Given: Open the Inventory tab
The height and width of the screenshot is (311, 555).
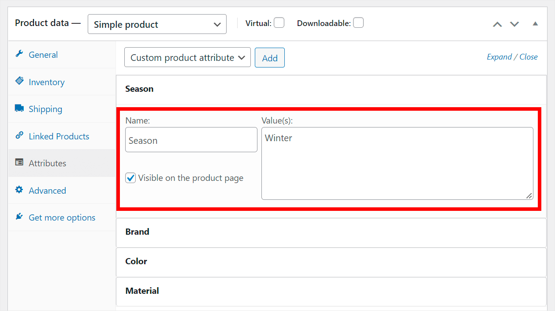Looking at the screenshot, I should pyautogui.click(x=46, y=82).
